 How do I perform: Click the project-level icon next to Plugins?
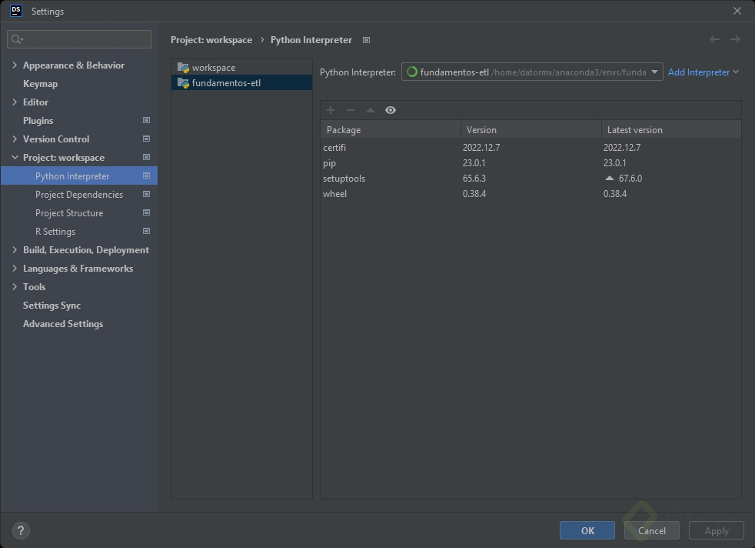[146, 120]
